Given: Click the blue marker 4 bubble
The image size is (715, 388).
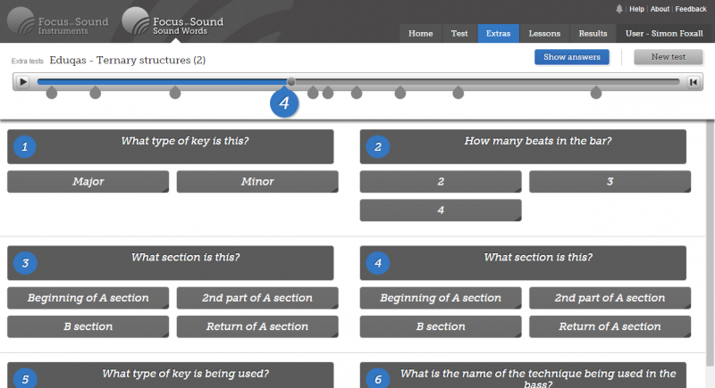Looking at the screenshot, I should click(x=284, y=103).
